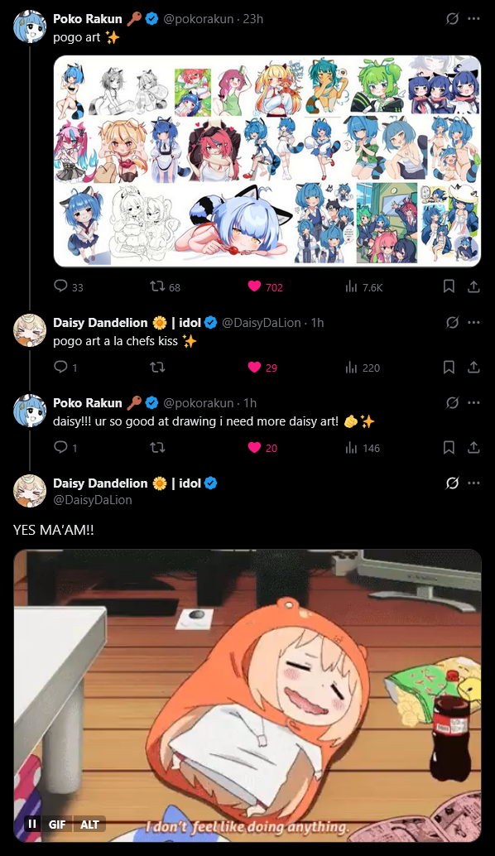Repost Poko's daisy art reply
Screen dimensions: 495x856
(158, 448)
